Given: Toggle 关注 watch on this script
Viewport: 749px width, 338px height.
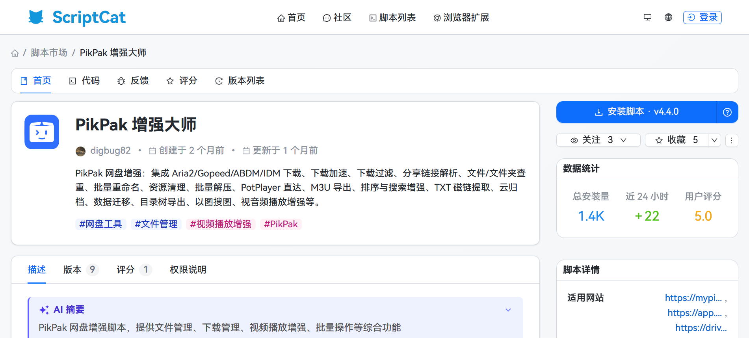Looking at the screenshot, I should 598,140.
